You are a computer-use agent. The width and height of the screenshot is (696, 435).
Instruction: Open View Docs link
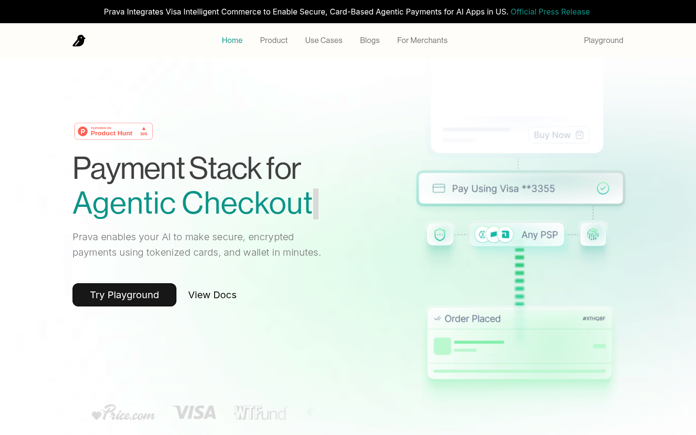[x=212, y=295]
